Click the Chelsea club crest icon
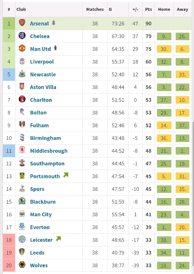This screenshot has width=194, height=274. (x=22, y=36)
